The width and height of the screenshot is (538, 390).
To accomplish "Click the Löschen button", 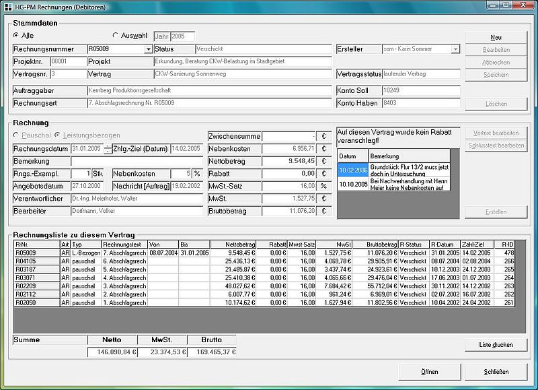I will pyautogui.click(x=496, y=104).
